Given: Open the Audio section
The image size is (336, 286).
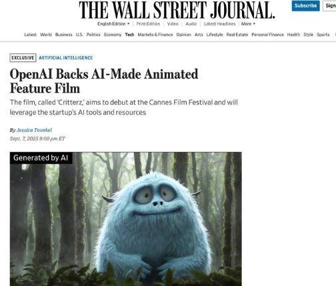Looking at the screenshot, I should click(191, 24).
